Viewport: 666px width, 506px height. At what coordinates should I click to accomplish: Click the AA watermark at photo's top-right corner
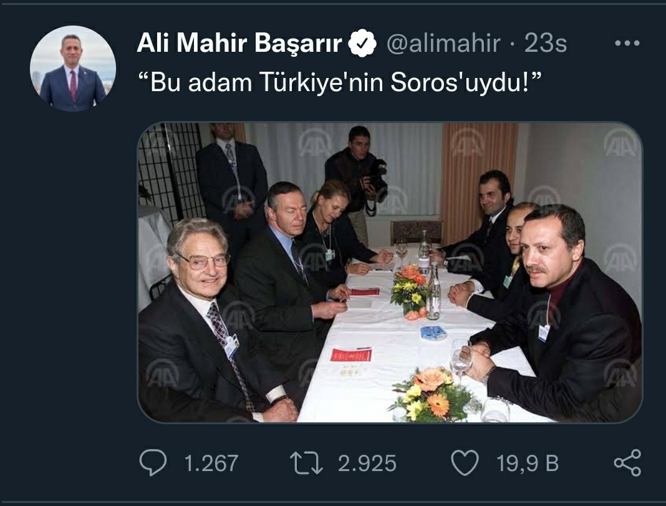(620, 142)
